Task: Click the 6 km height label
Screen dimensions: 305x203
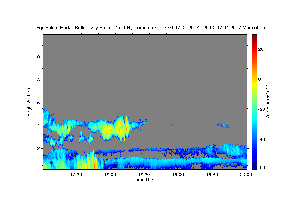Action: pyautogui.click(x=38, y=103)
